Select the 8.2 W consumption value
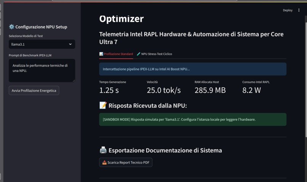Image resolution: width=307 pixels, height=182 pixels. point(252,90)
